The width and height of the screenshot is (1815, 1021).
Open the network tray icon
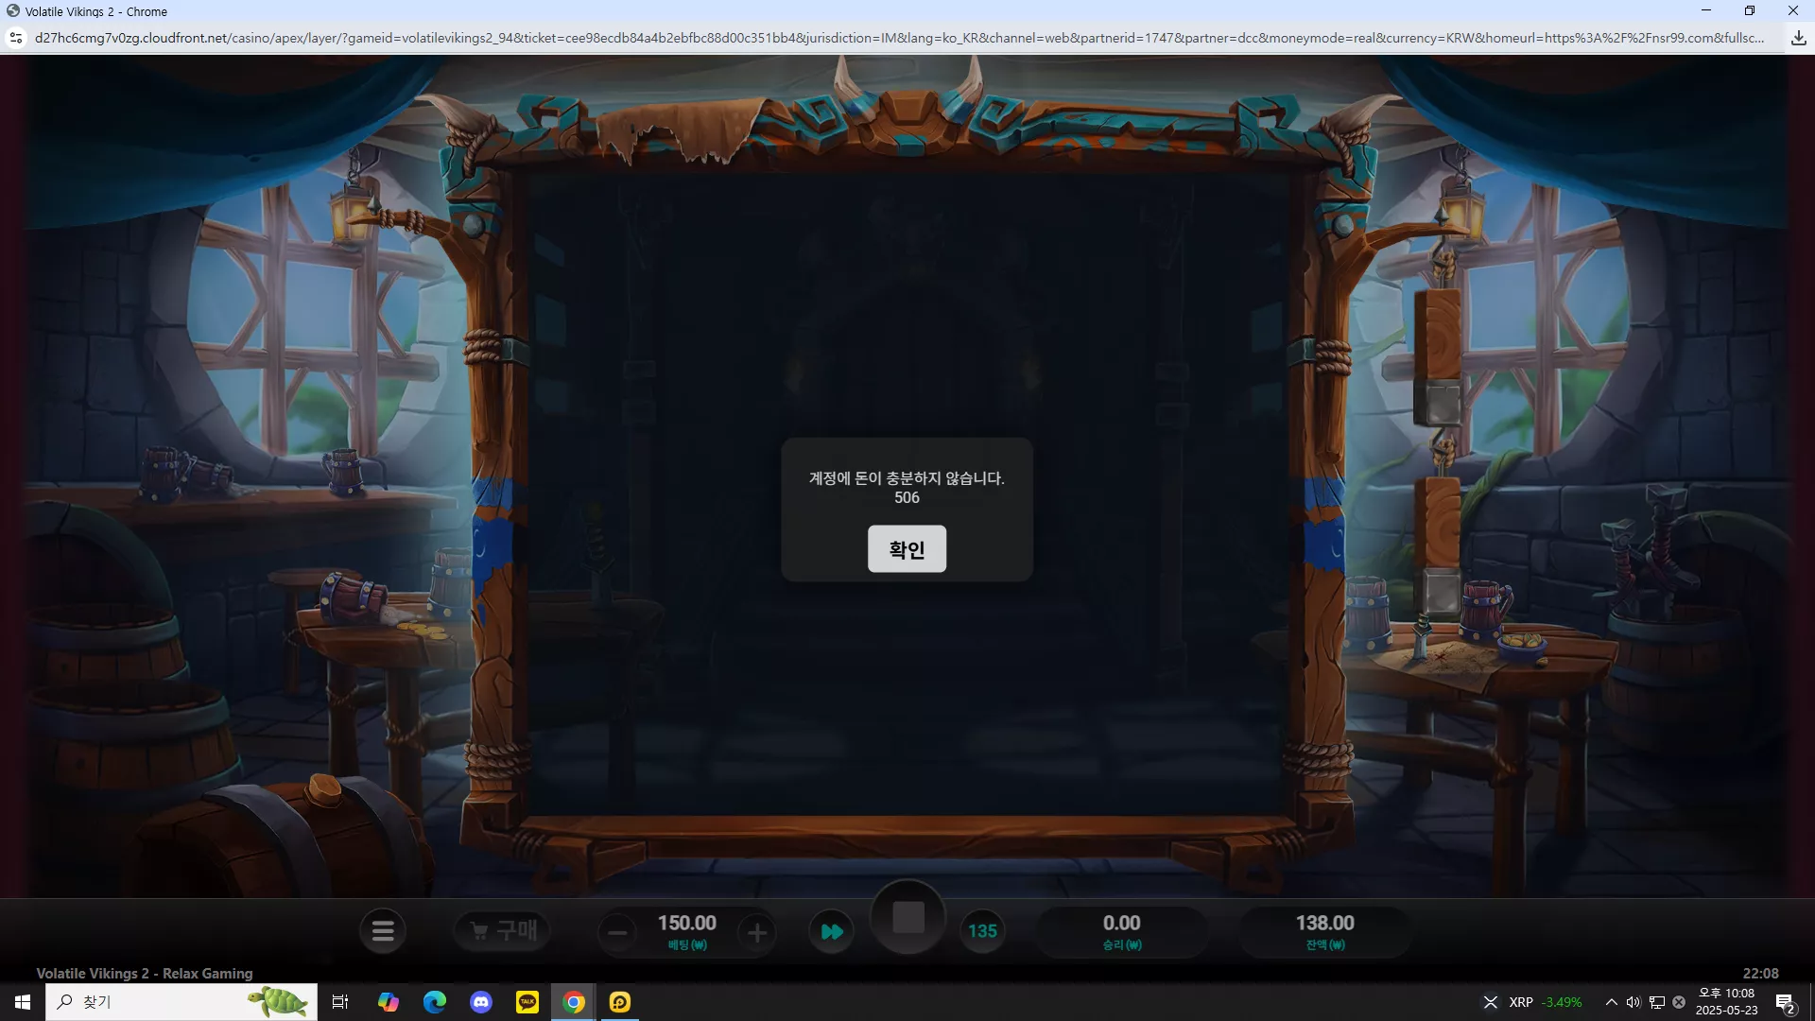(1656, 1002)
